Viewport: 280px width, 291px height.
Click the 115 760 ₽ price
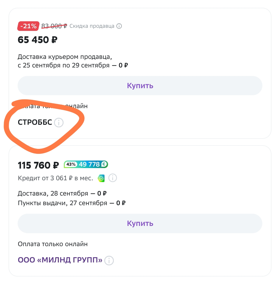coord(38,165)
